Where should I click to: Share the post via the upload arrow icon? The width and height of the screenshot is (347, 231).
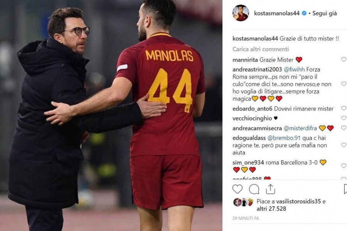tap(270, 189)
